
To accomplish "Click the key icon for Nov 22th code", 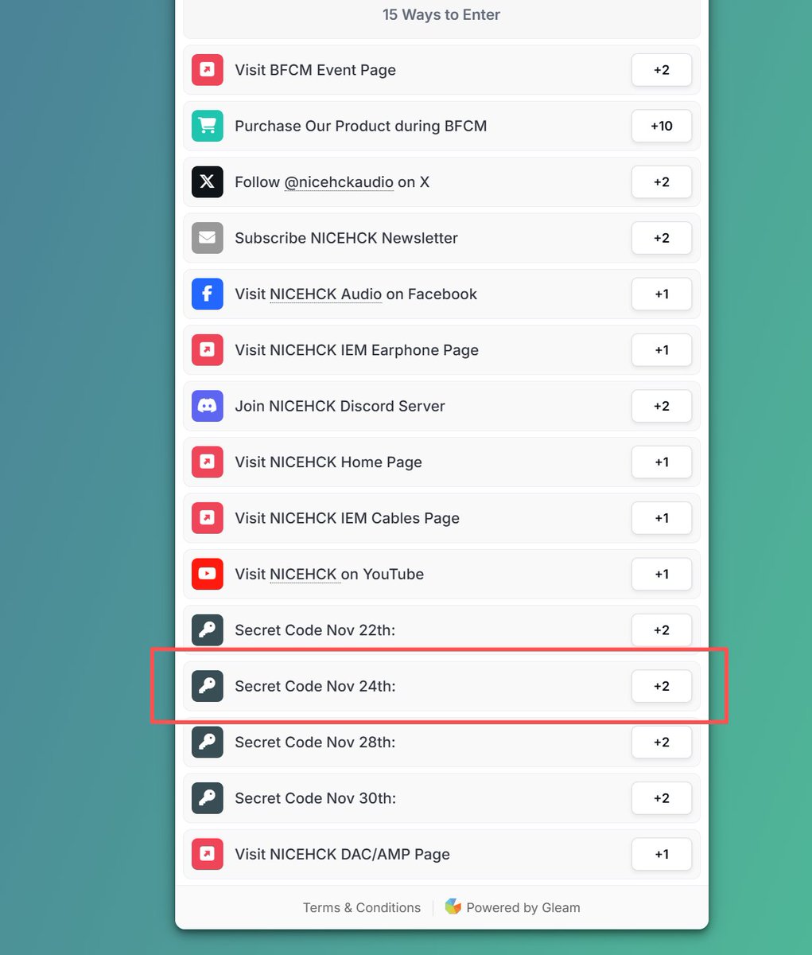I will click(x=208, y=630).
